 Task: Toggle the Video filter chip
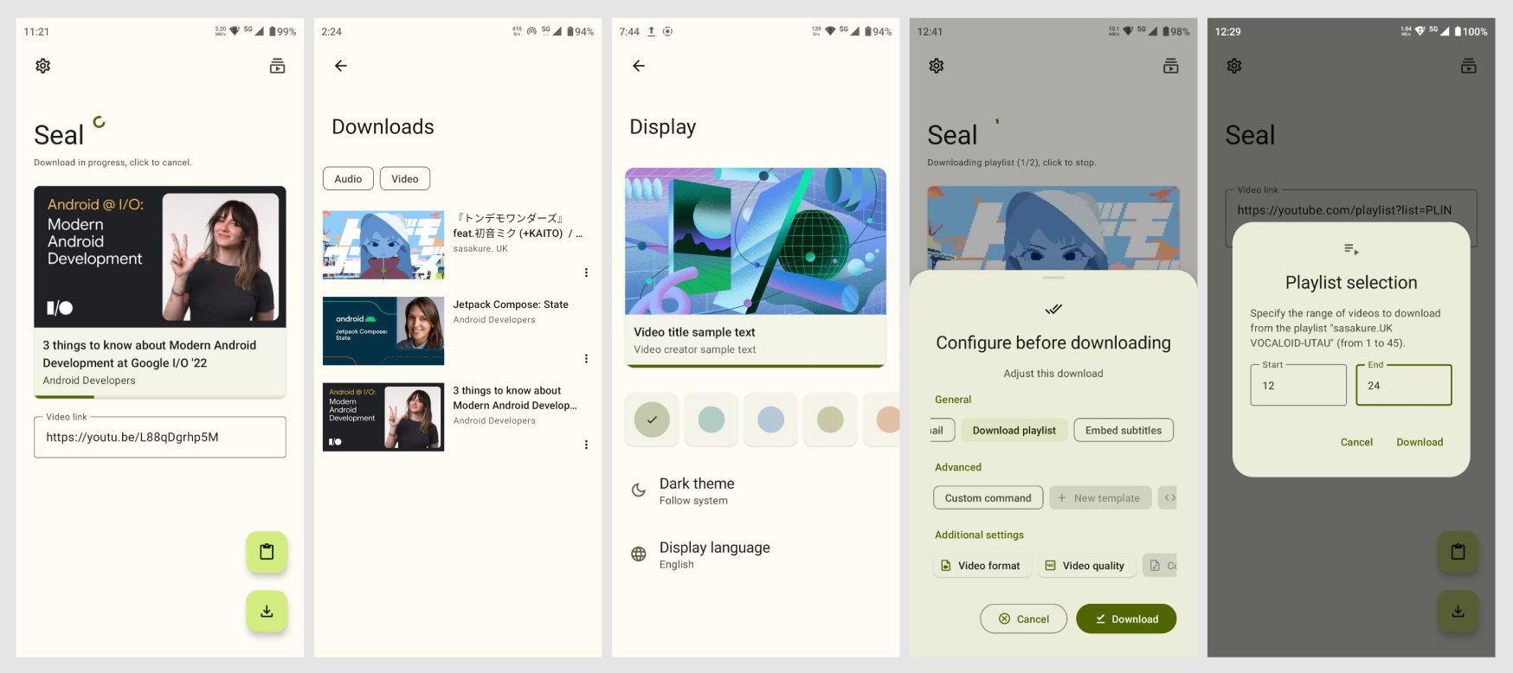(405, 179)
